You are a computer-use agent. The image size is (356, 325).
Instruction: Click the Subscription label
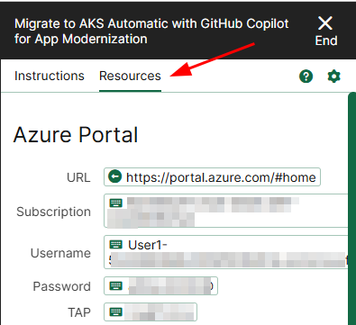(53, 212)
